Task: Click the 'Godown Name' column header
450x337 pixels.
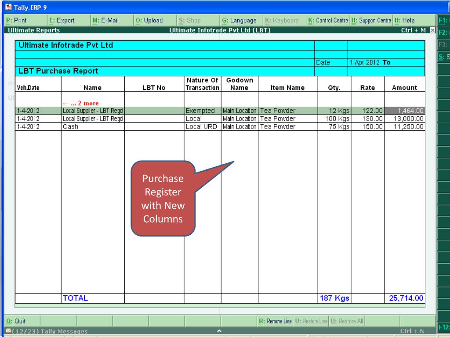Action: [x=240, y=84]
